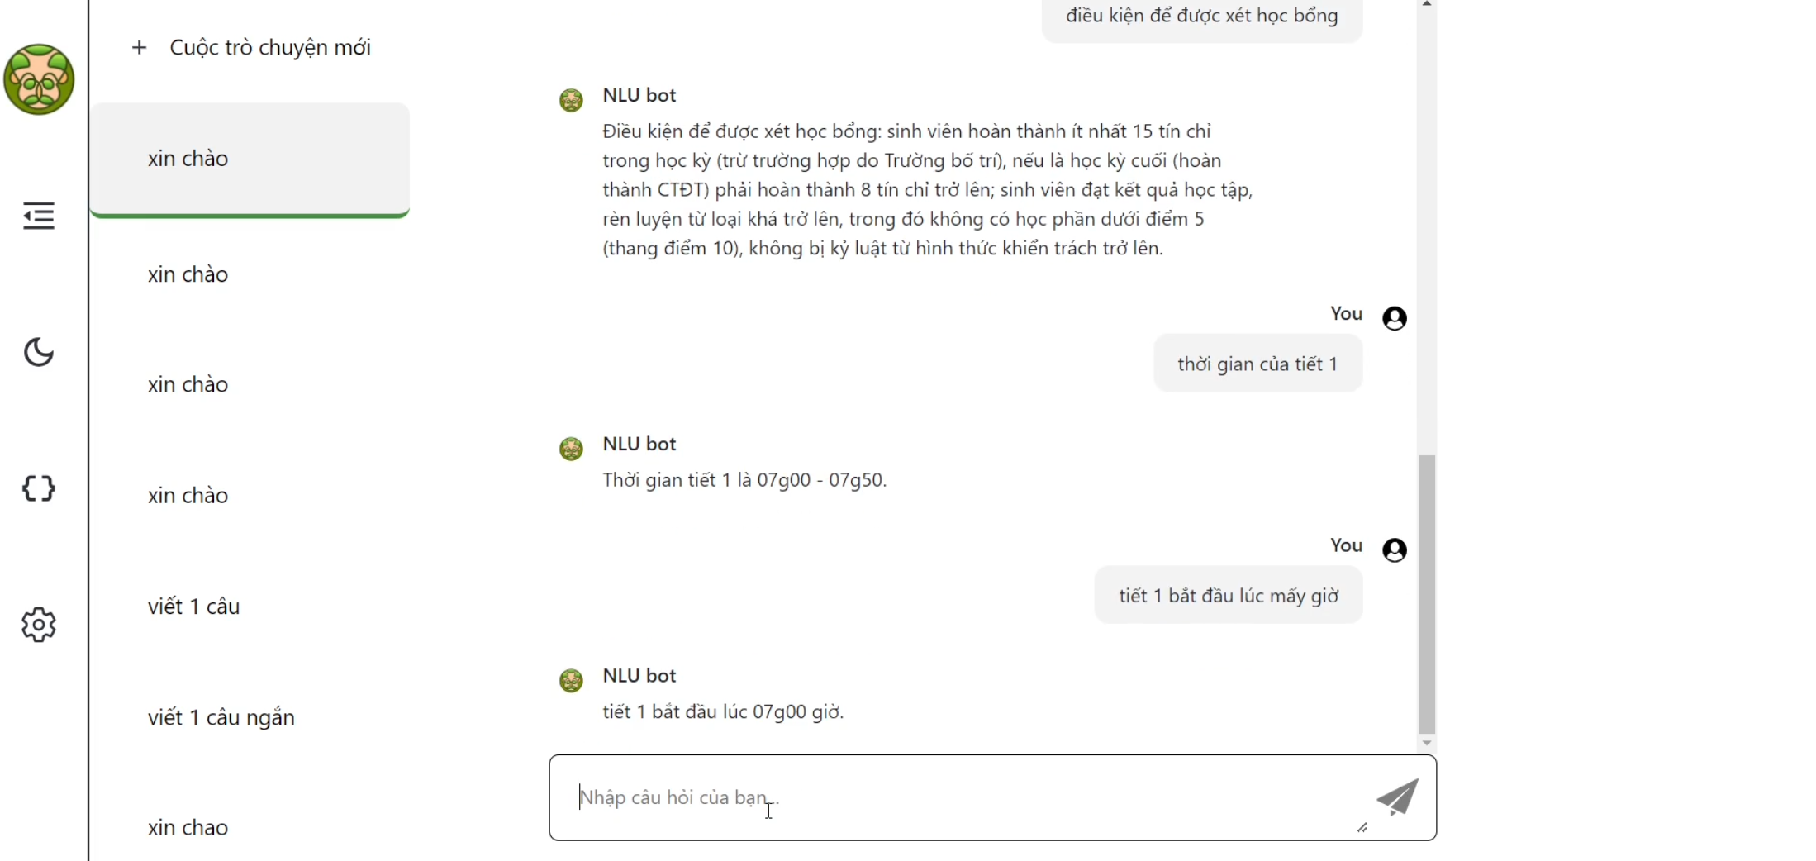Click the NLU owl logo in sidebar
1816x861 pixels.
click(x=39, y=79)
